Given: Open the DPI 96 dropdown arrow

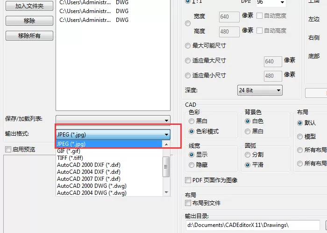Looking at the screenshot, I should coord(282,2).
